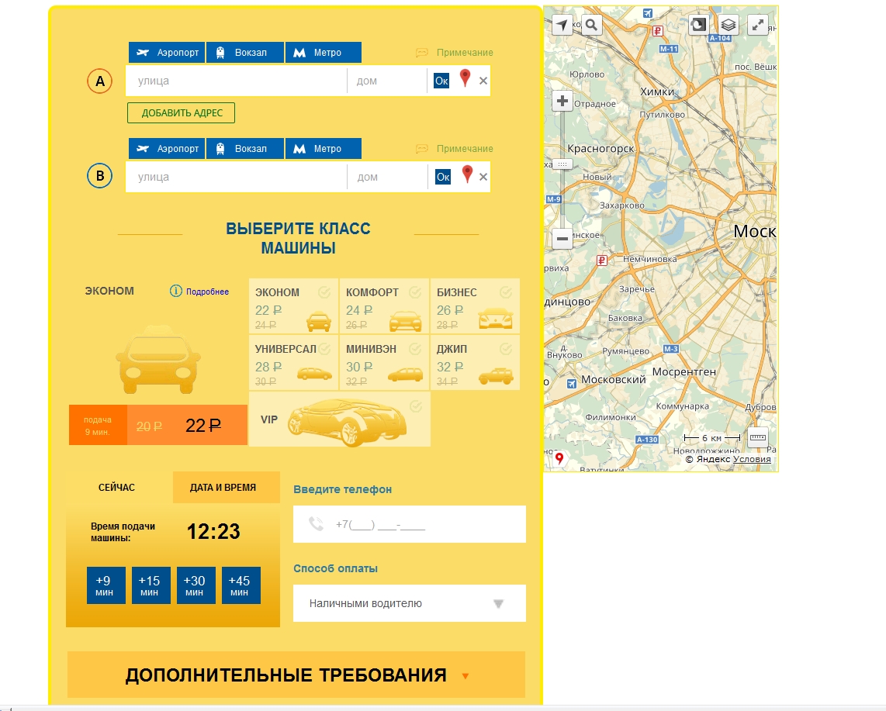Click the note icon beside address A Примечание
Image resolution: width=886 pixels, height=711 pixels.
pyautogui.click(x=421, y=53)
